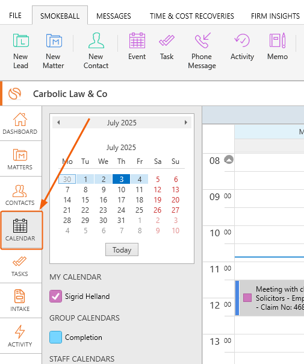Collapse earlier hours arrow at 08
The width and height of the screenshot is (304, 364).
point(229,160)
